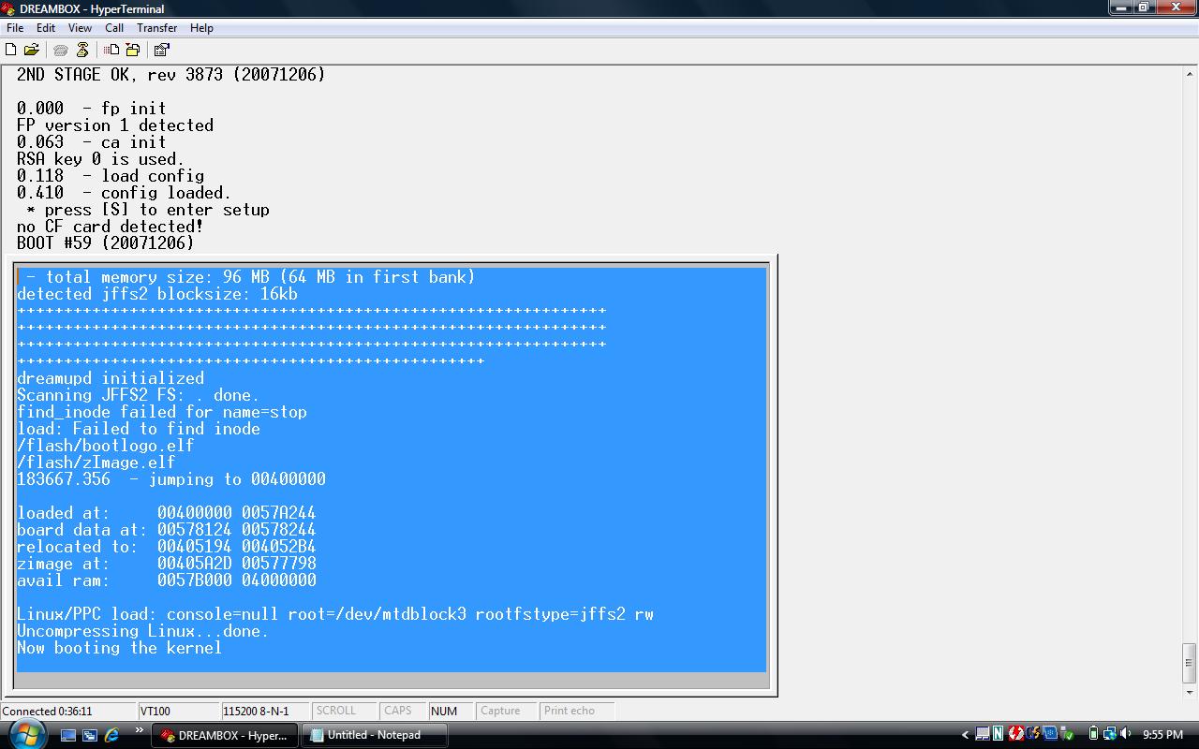Click the Properties toolbar icon
The image size is (1199, 749).
click(x=161, y=50)
